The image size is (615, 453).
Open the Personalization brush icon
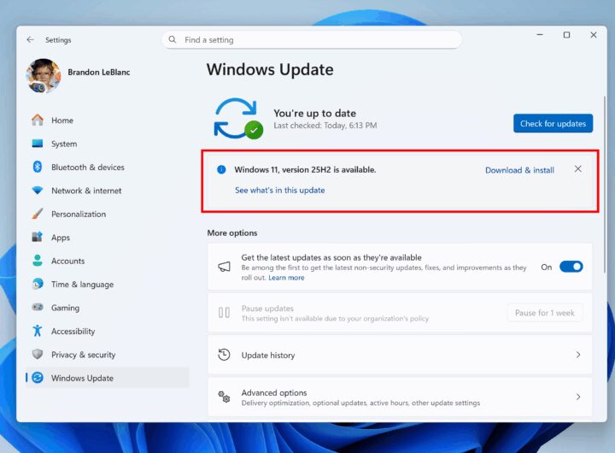click(x=38, y=215)
